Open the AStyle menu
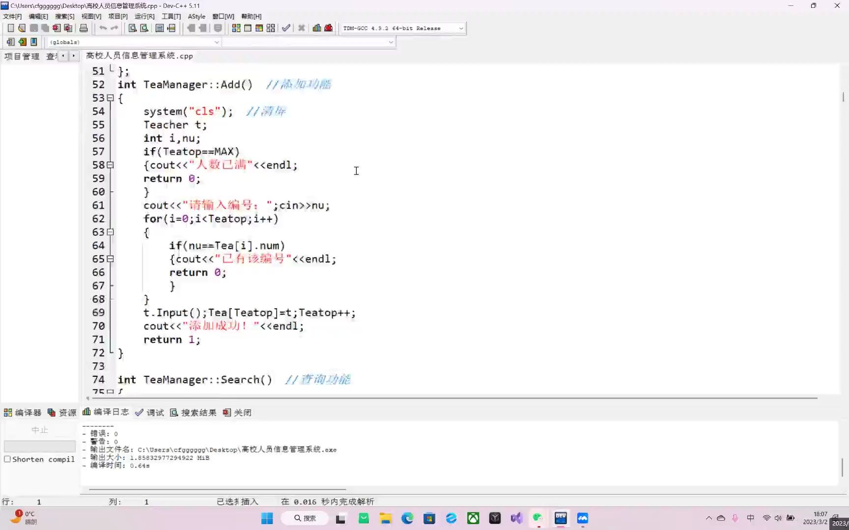The height and width of the screenshot is (530, 849). 197,16
